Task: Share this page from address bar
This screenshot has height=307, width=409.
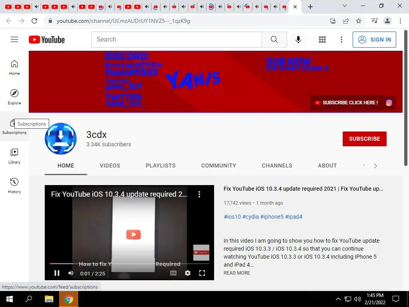Action: 346,21
